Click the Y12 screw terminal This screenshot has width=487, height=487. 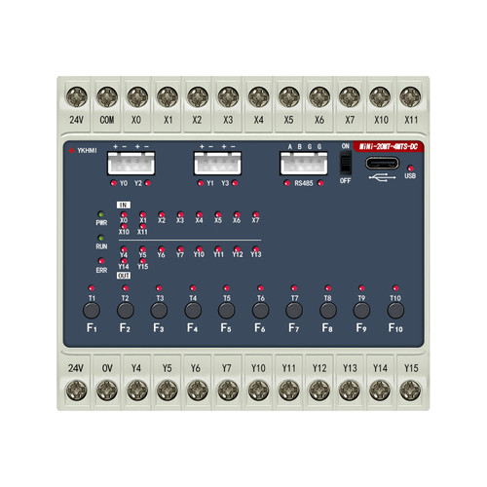point(319,391)
